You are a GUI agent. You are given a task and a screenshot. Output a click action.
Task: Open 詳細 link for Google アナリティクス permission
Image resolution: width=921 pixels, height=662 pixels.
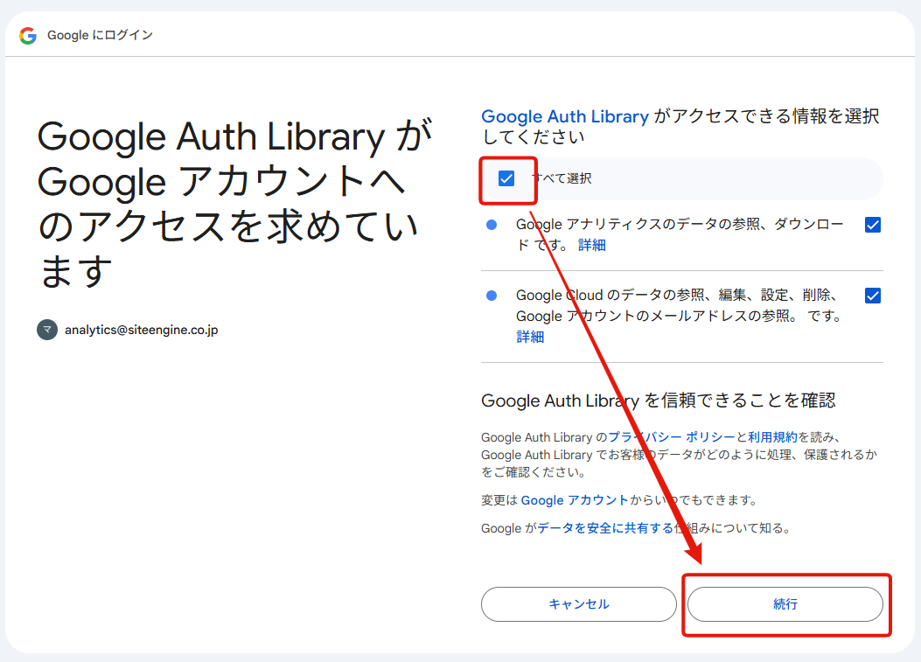(x=591, y=245)
